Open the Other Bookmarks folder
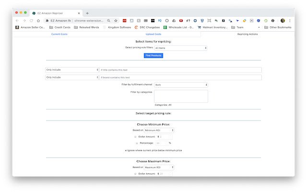Screen dimensions: 307x192 click(x=278, y=27)
